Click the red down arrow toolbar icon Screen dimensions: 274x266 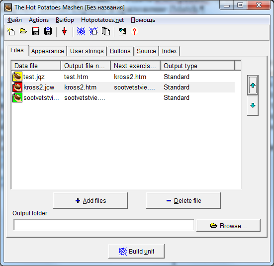[64, 31]
